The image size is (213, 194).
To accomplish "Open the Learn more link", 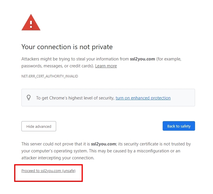I will (x=106, y=66).
